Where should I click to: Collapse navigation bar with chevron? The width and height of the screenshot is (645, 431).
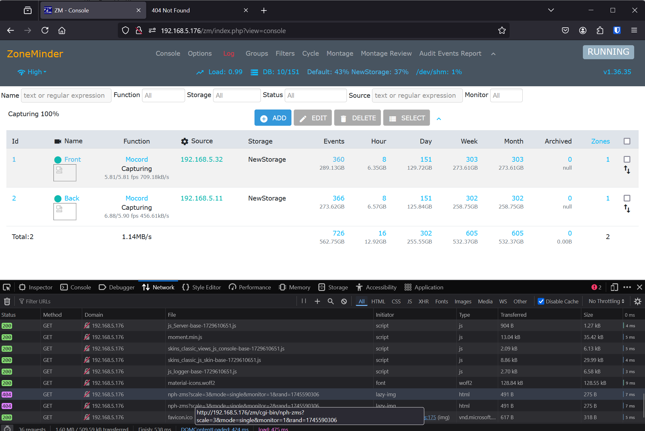[x=493, y=54]
